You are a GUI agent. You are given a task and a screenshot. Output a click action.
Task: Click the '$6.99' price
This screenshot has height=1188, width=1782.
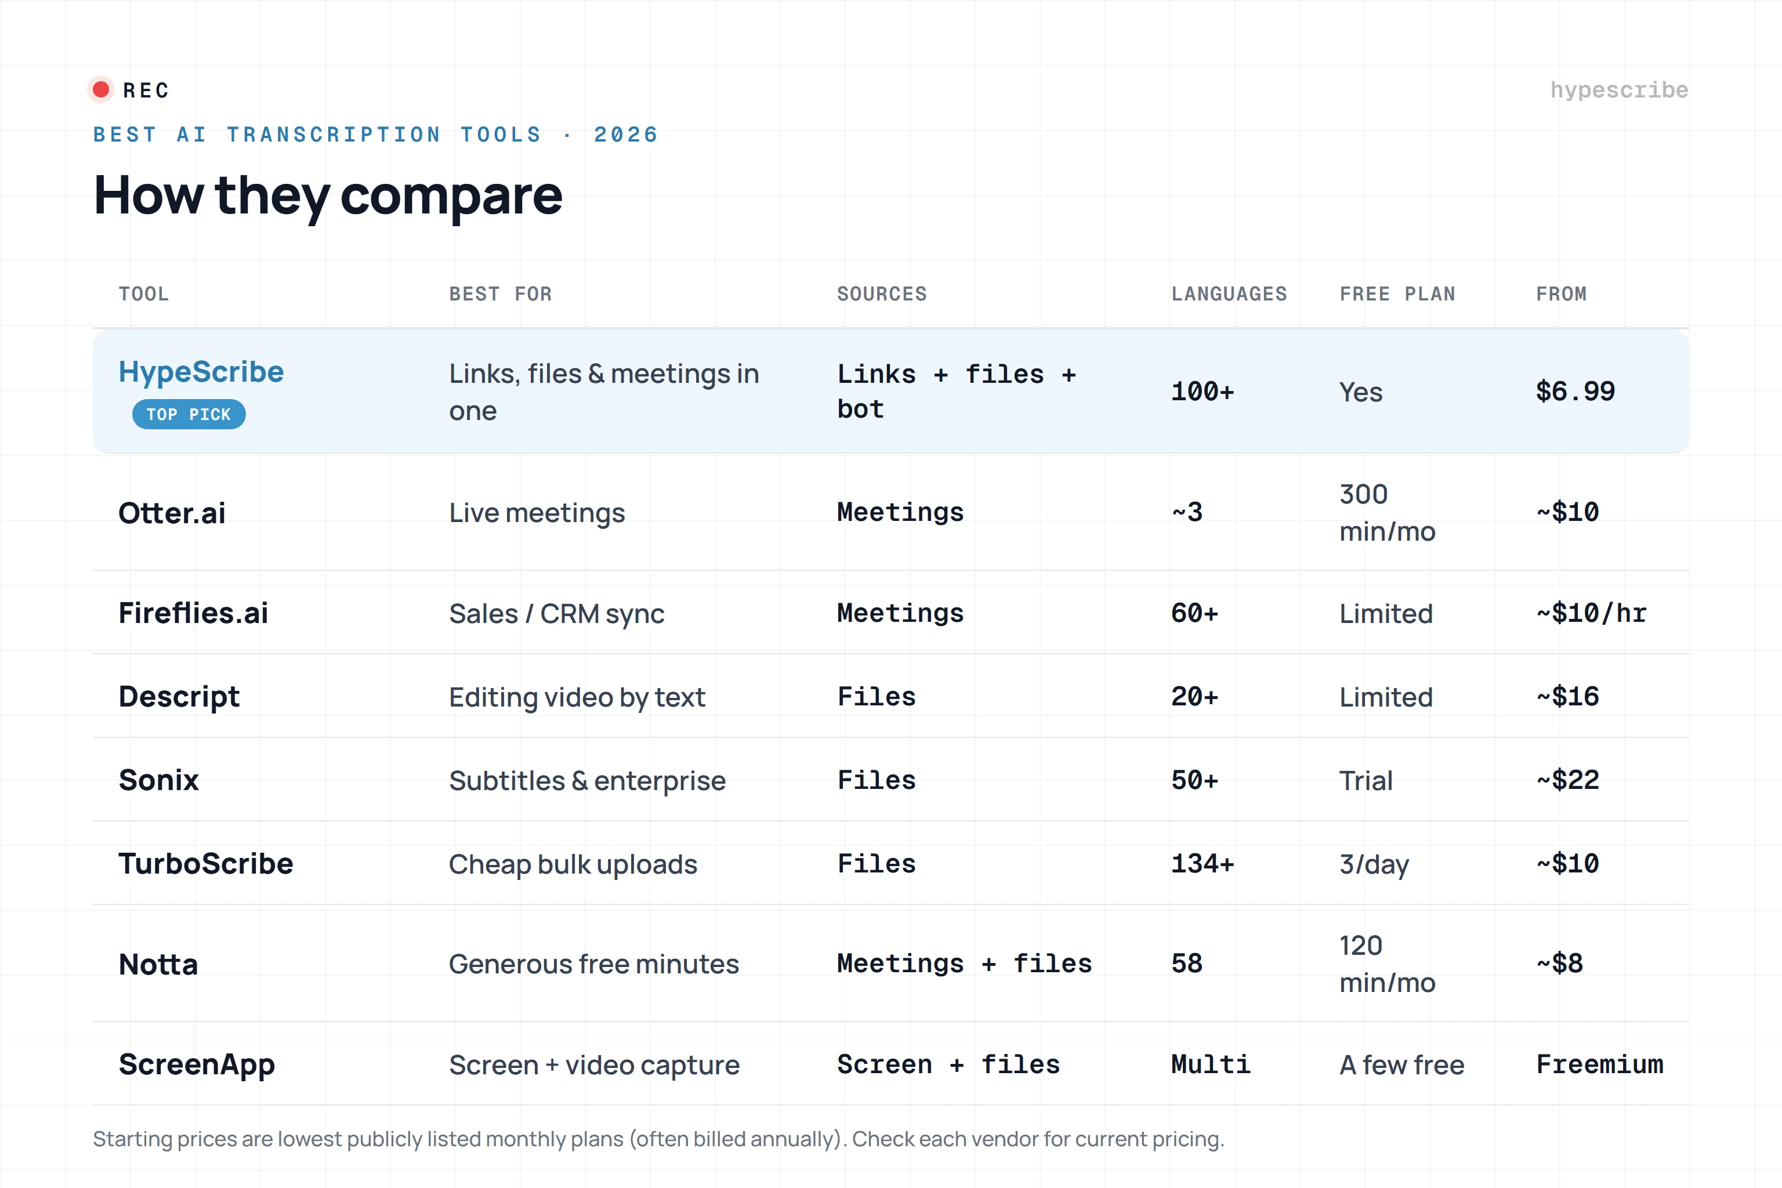[1575, 392]
